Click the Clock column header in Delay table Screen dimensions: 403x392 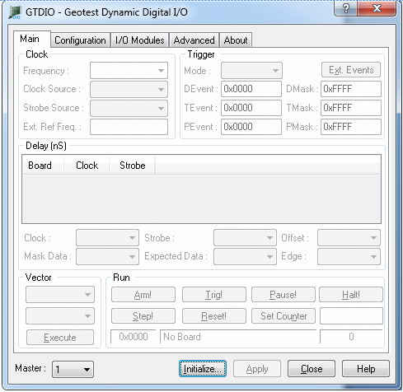87,166
